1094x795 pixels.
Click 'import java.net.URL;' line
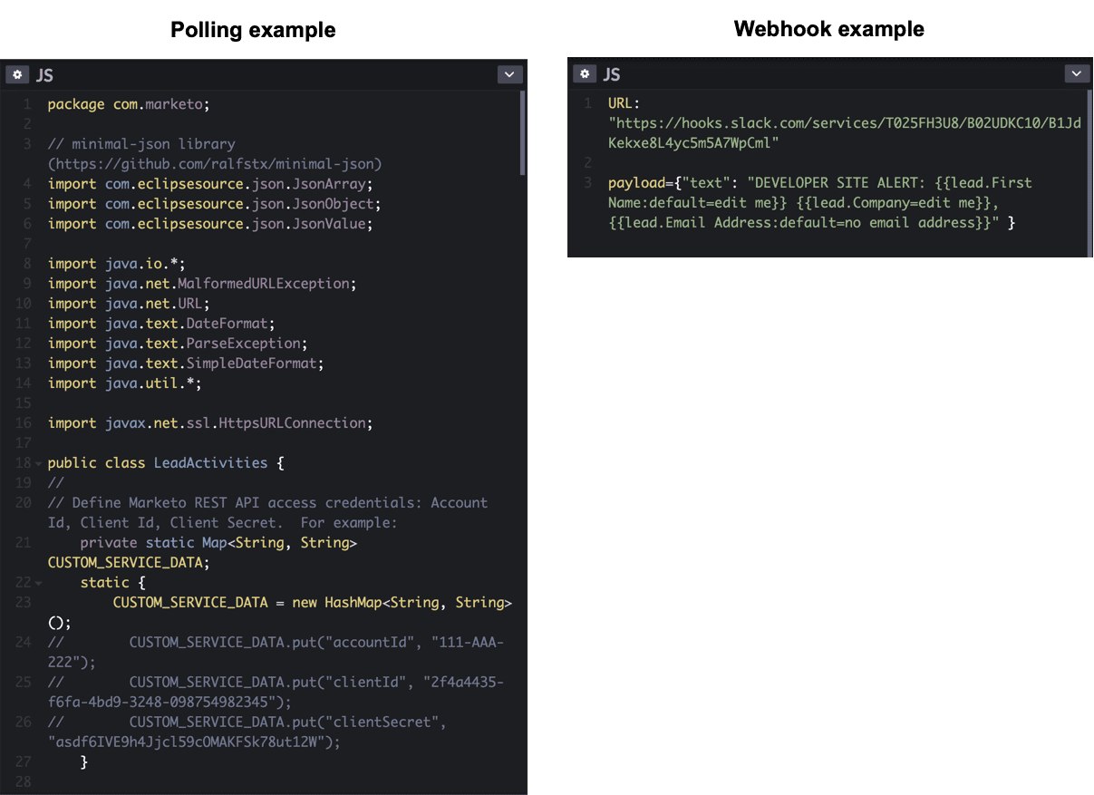pos(129,304)
